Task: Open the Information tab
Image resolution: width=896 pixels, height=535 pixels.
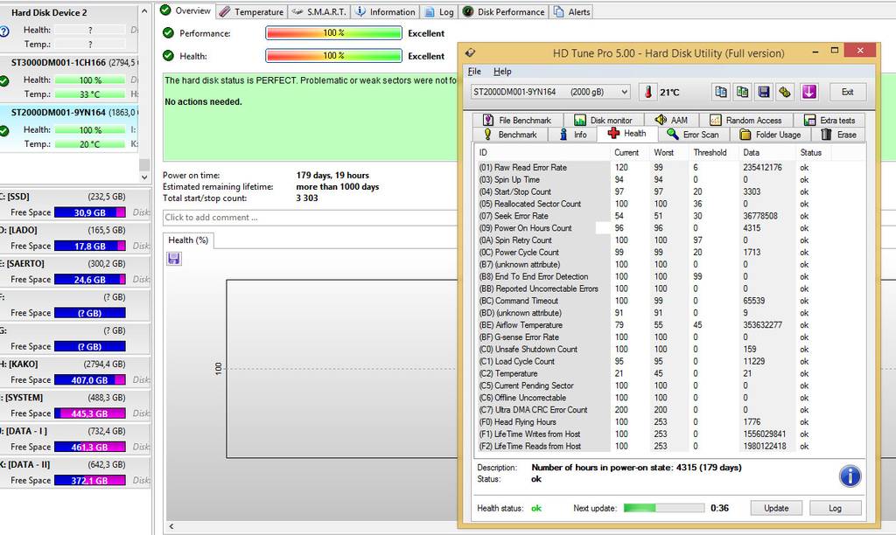Action: tap(385, 11)
